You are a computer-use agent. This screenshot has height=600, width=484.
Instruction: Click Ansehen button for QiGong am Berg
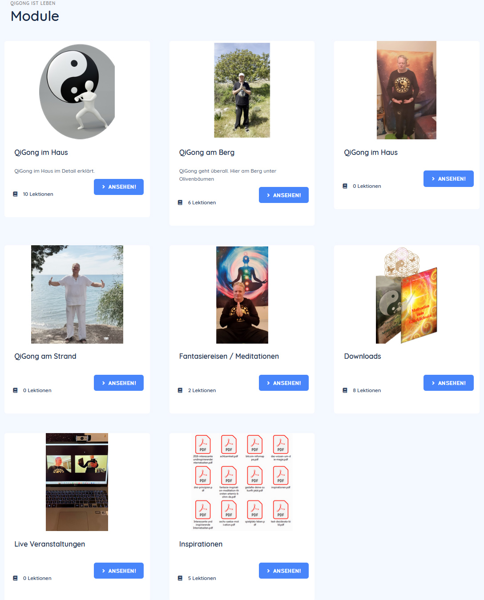(x=284, y=195)
